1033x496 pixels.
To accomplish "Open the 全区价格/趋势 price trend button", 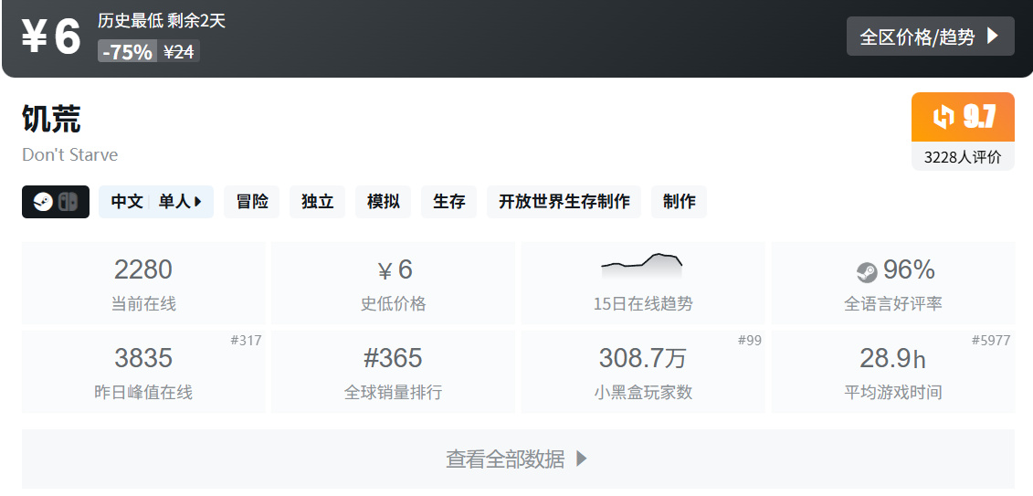I will [930, 37].
